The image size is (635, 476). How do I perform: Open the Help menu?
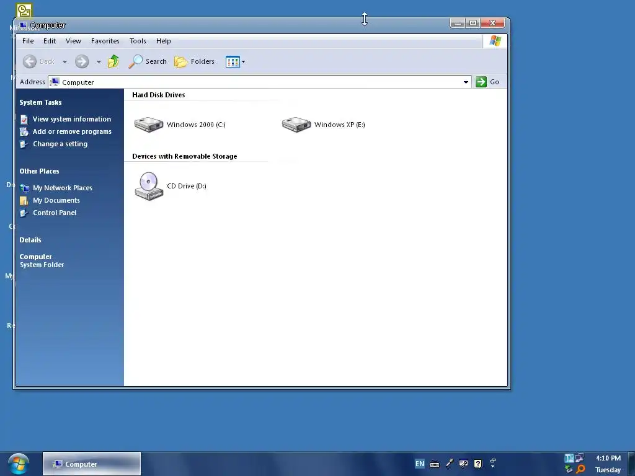(163, 41)
